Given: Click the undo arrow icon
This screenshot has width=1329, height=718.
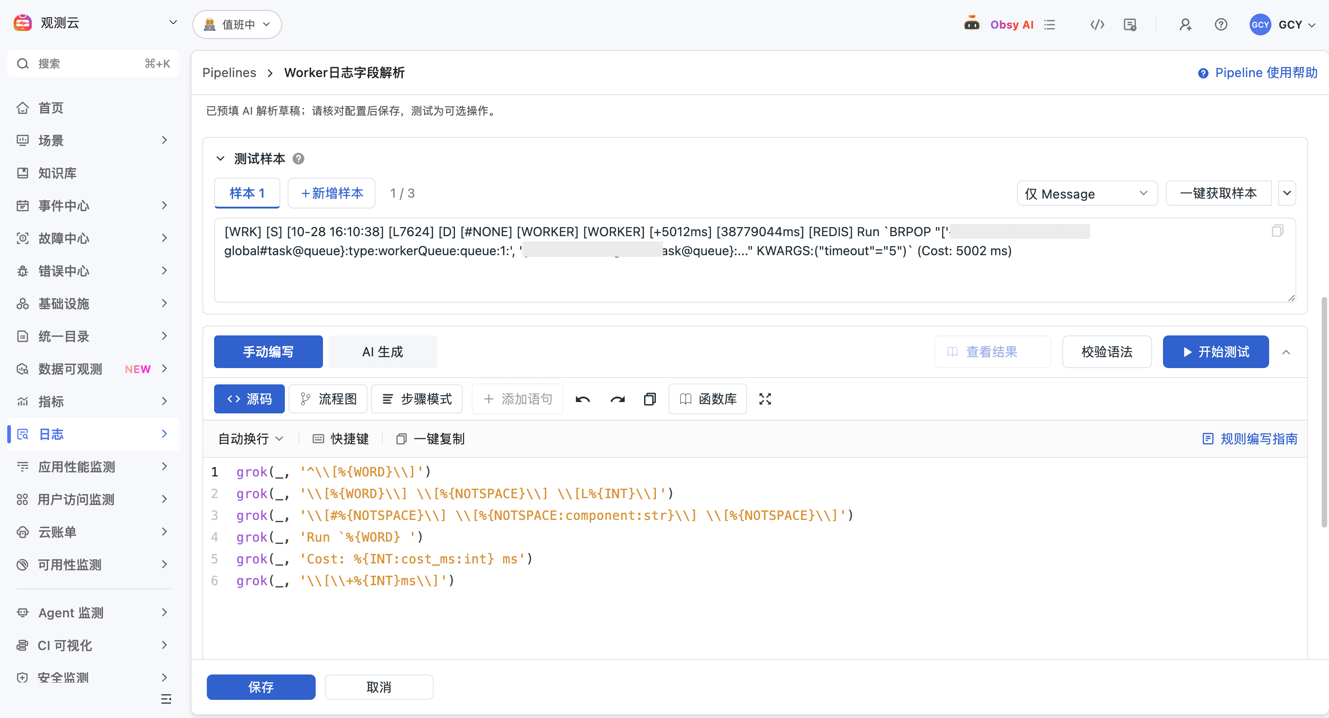Looking at the screenshot, I should 583,399.
